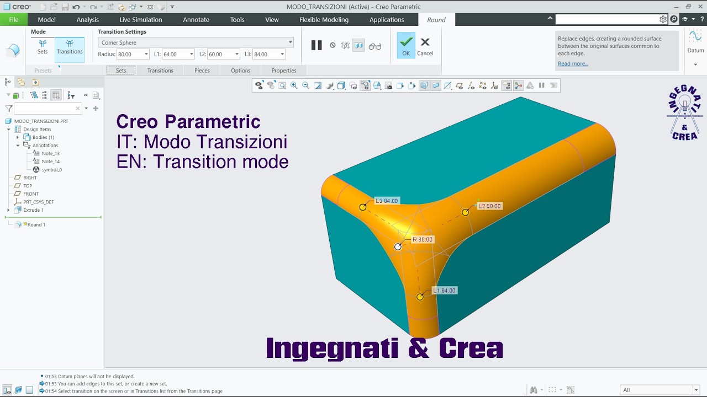Image resolution: width=707 pixels, height=397 pixels.
Task: Open the Flexible Modeling tab
Action: [x=324, y=19]
